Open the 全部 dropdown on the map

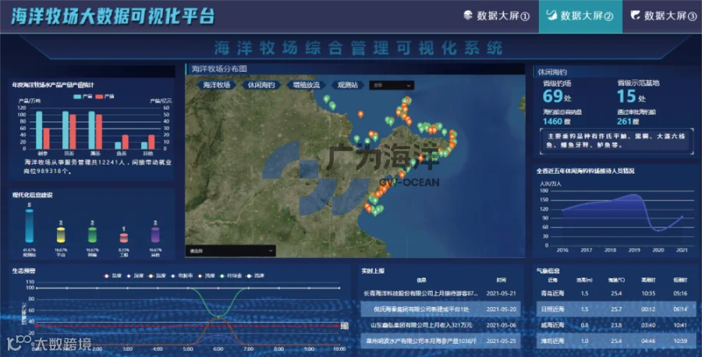392,85
